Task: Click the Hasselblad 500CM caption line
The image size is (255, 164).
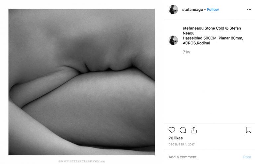Action: 213,38
